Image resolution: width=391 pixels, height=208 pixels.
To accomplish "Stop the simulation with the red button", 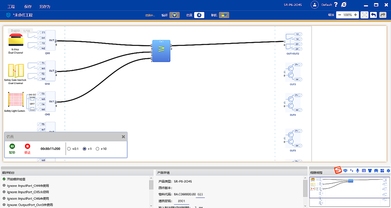I will (28, 147).
